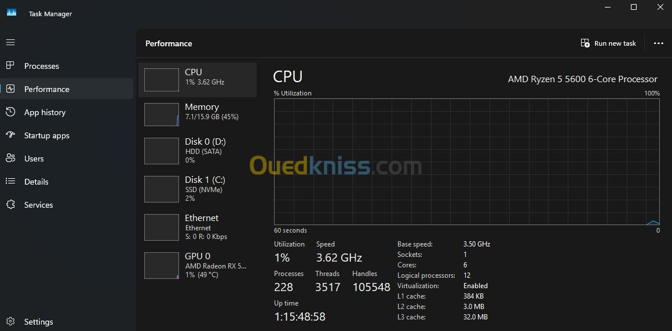Click the Startup apps gauge icon
Viewport: 672px width, 331px height.
(x=10, y=135)
